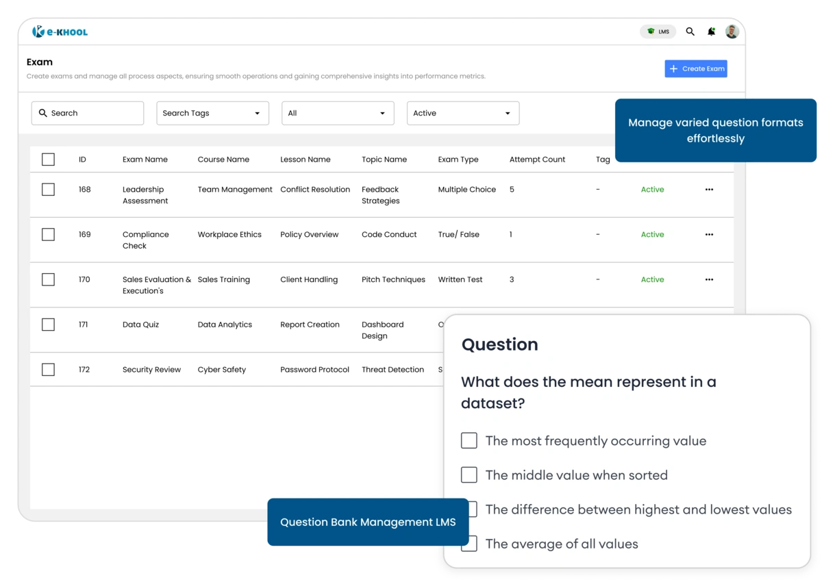Toggle the select-all checkbox in the table header

48,159
